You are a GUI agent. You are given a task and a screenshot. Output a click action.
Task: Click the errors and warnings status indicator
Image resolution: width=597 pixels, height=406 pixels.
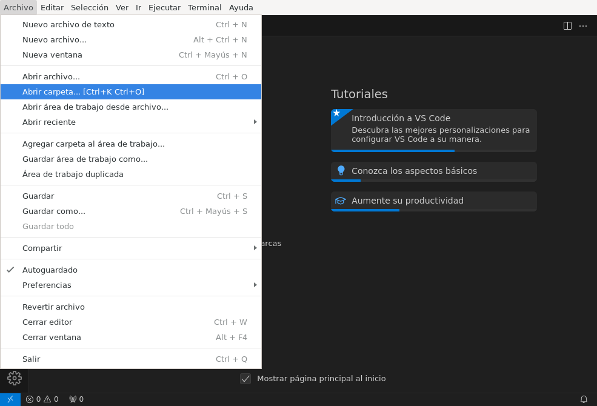pos(42,399)
